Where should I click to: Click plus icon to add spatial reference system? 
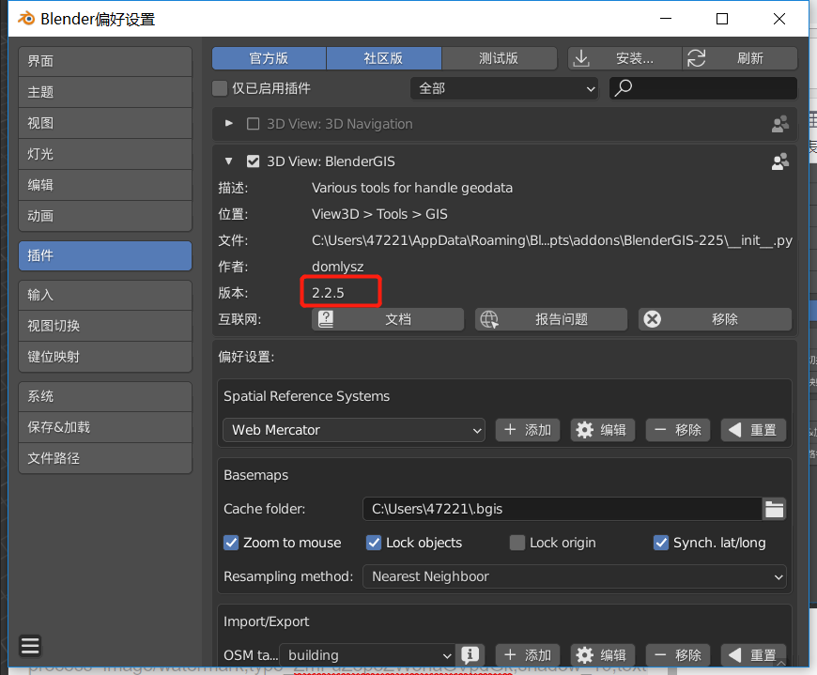pyautogui.click(x=510, y=430)
